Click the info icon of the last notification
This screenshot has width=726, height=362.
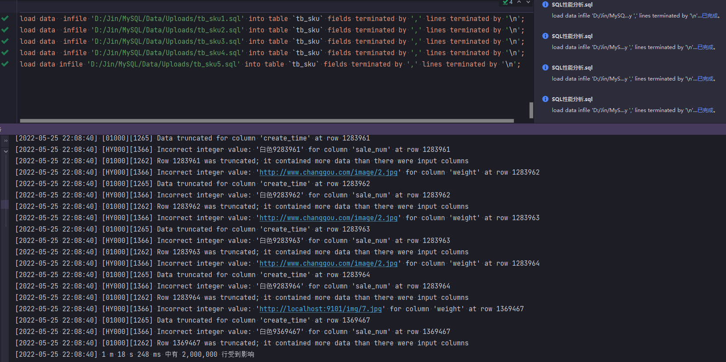coord(545,99)
